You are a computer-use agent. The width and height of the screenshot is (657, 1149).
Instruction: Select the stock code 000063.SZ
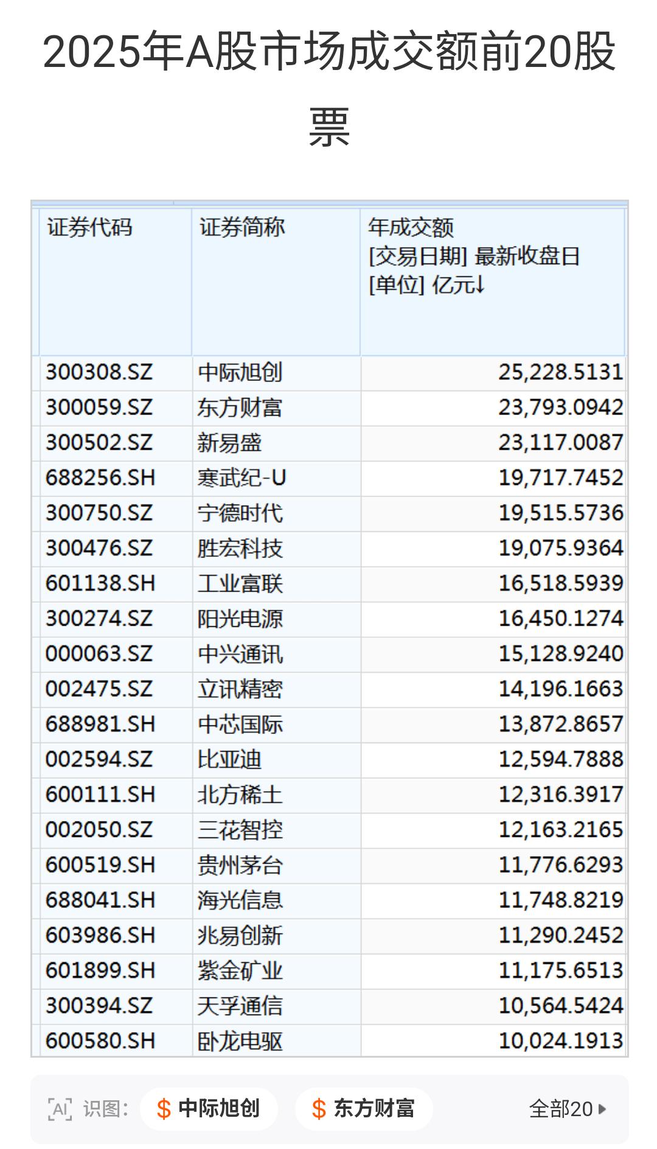[99, 654]
